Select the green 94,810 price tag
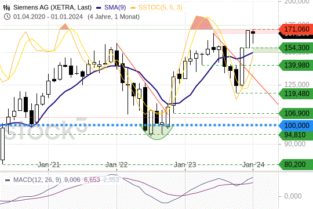 point(296,135)
